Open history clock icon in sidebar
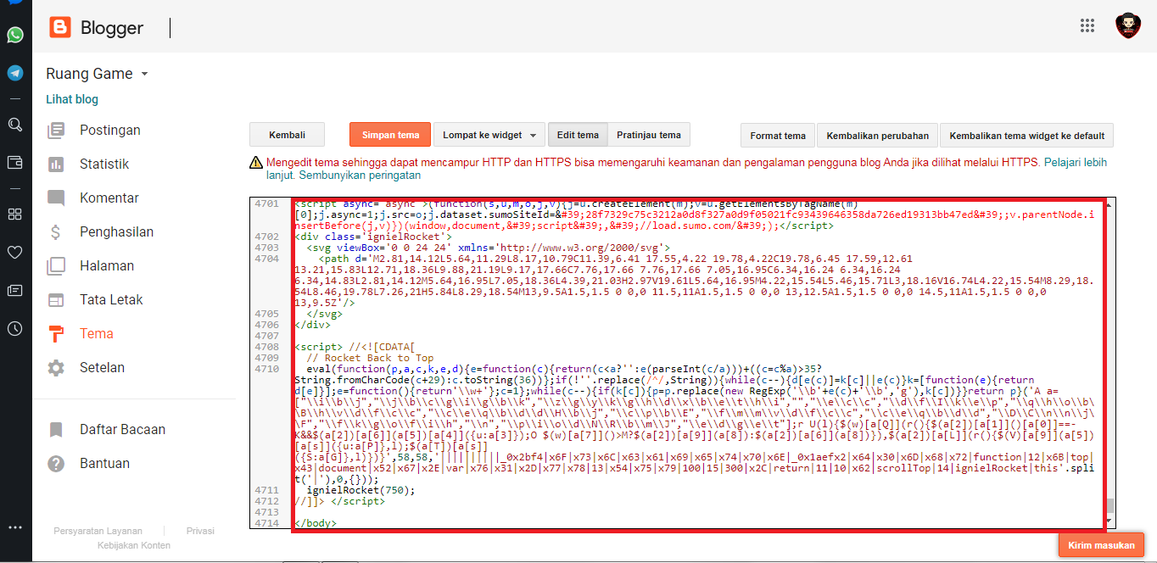 [x=15, y=328]
